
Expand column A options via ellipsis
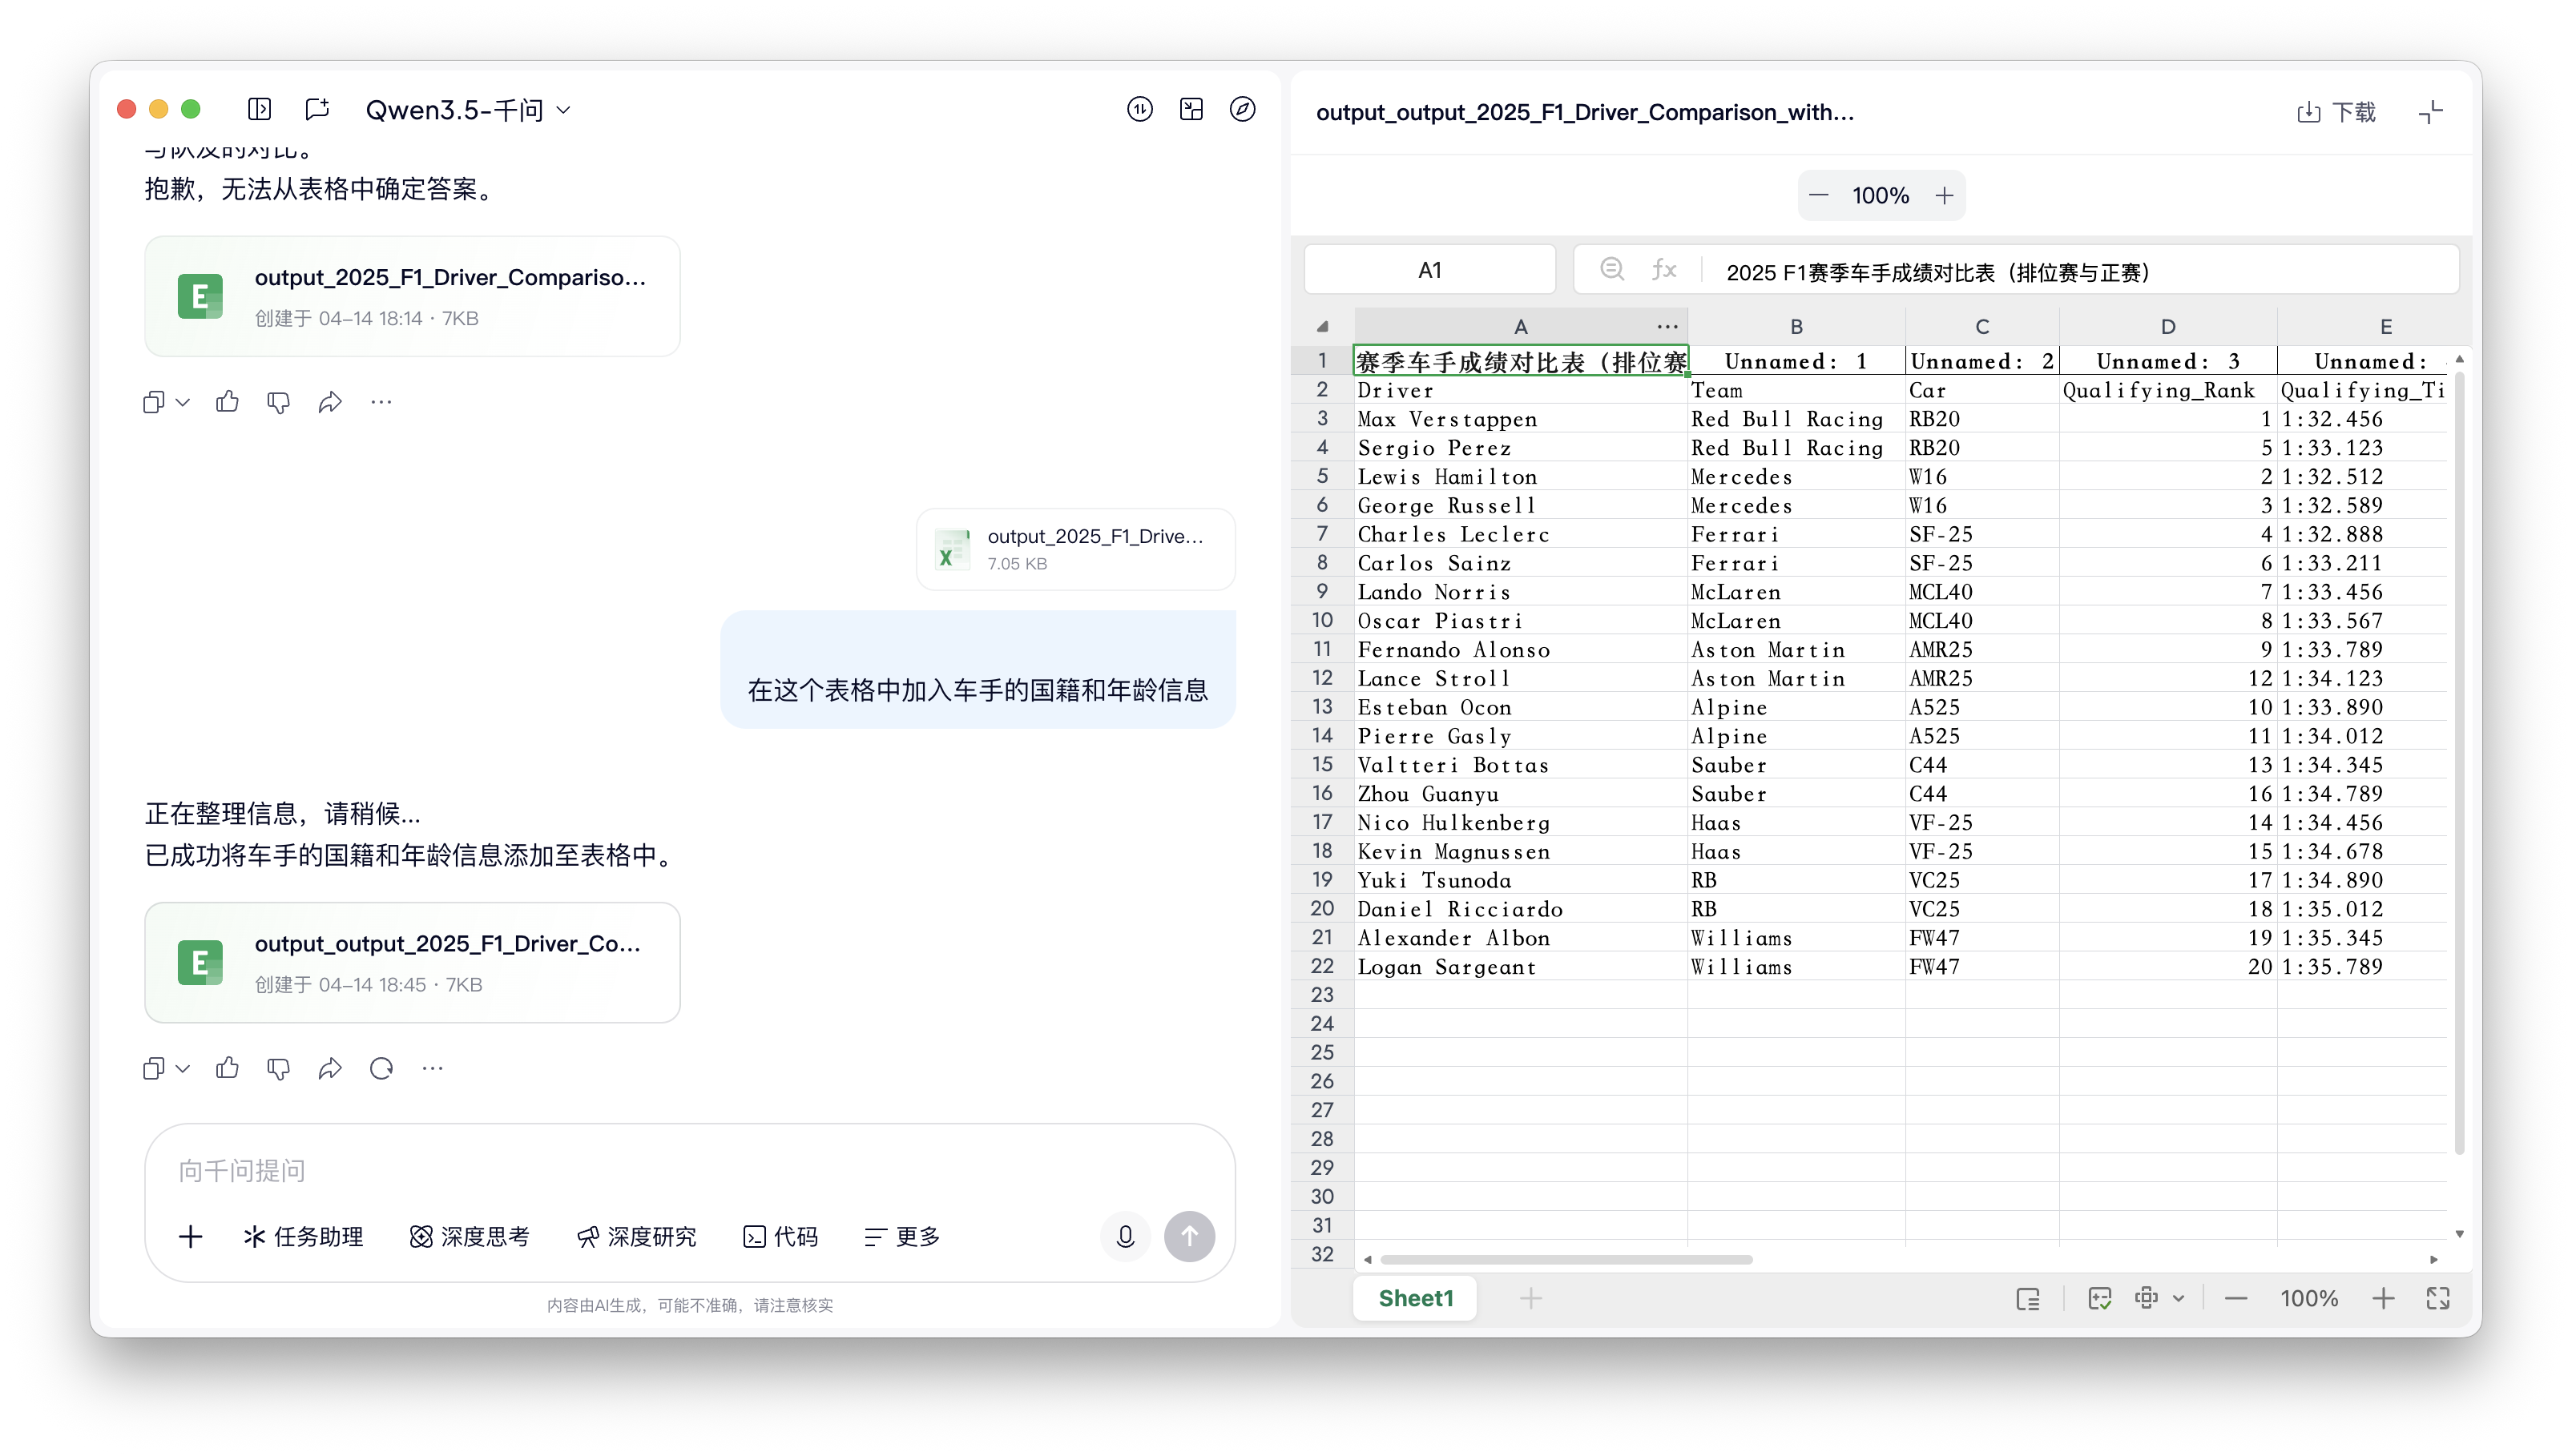pos(1665,325)
